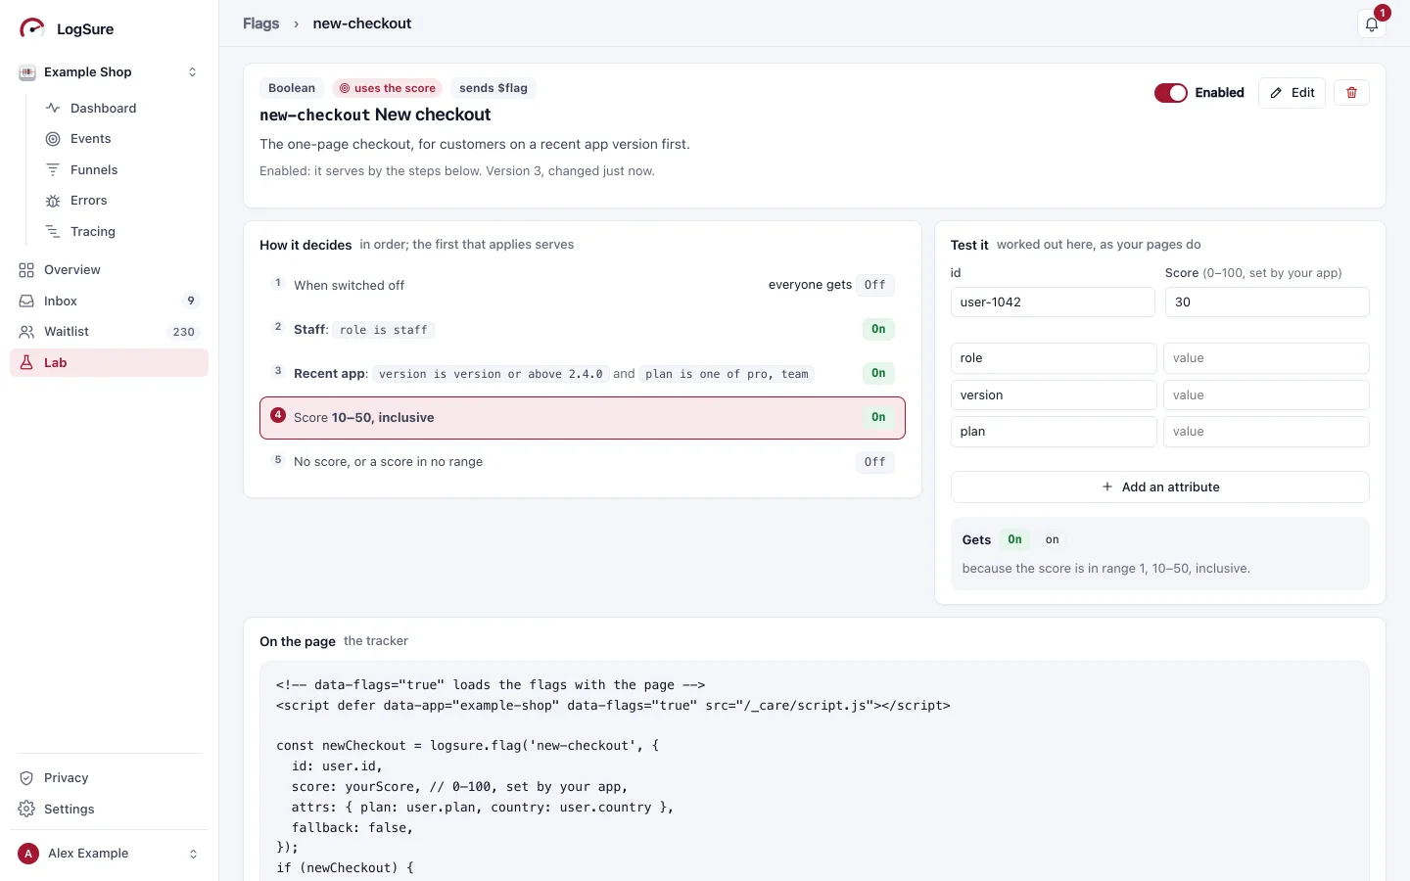Click the value field next to plan
The width and height of the screenshot is (1410, 881).
tap(1266, 432)
